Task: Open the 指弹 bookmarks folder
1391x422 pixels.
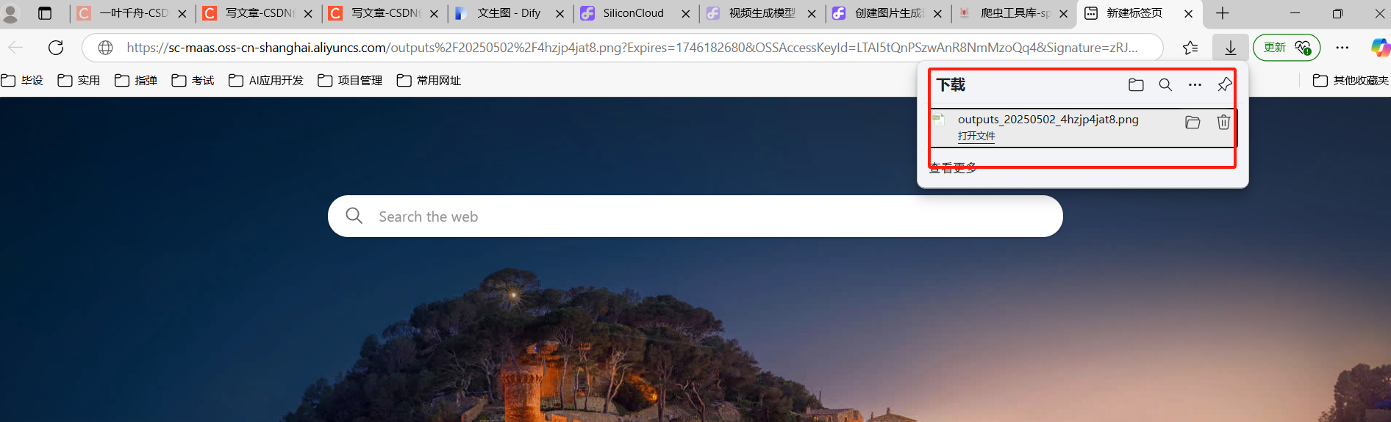Action: coord(136,81)
